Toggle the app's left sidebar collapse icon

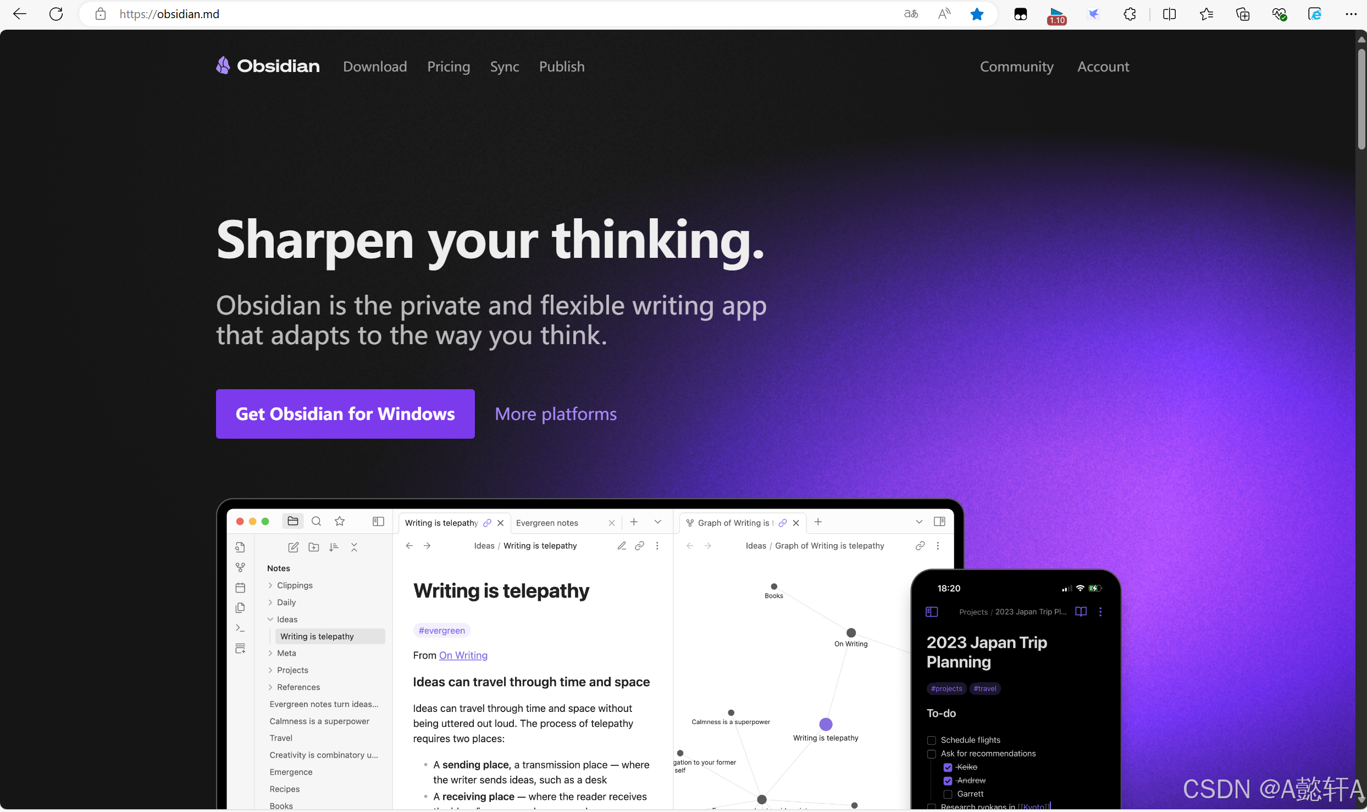tap(379, 521)
